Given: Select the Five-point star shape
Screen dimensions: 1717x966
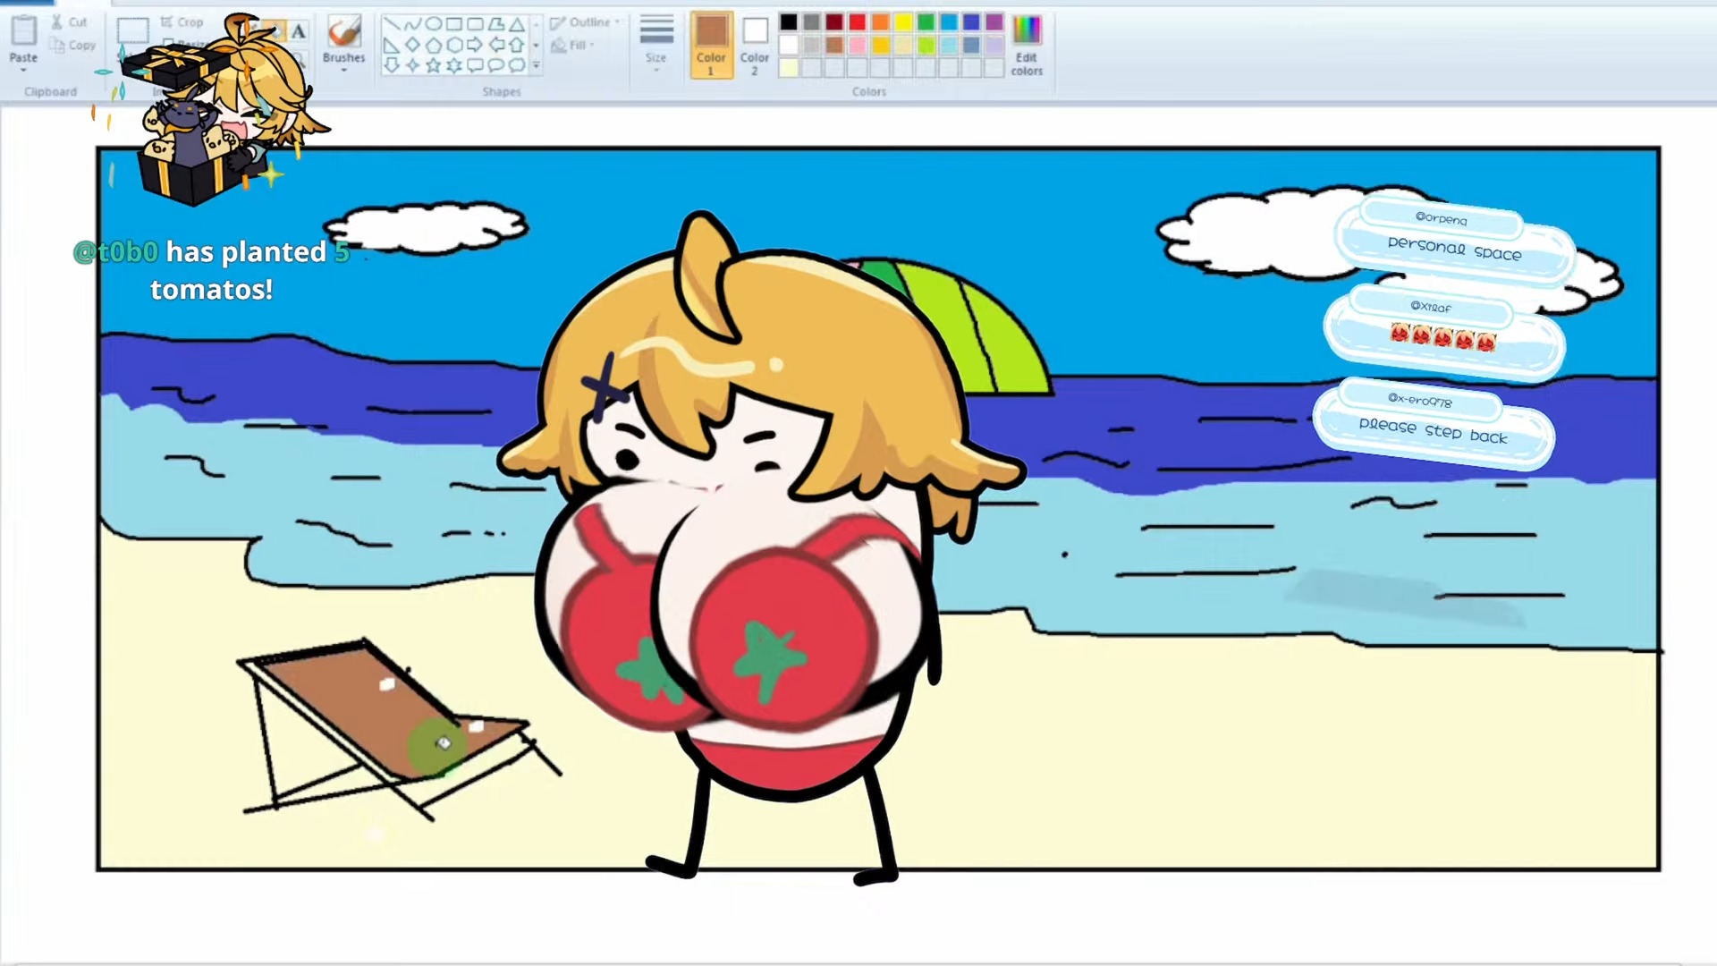Looking at the screenshot, I should tap(434, 65).
